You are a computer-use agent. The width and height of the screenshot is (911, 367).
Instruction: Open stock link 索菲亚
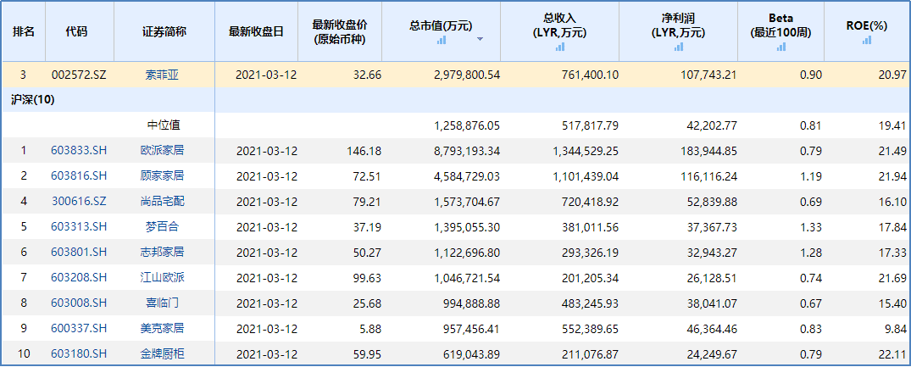coord(162,75)
